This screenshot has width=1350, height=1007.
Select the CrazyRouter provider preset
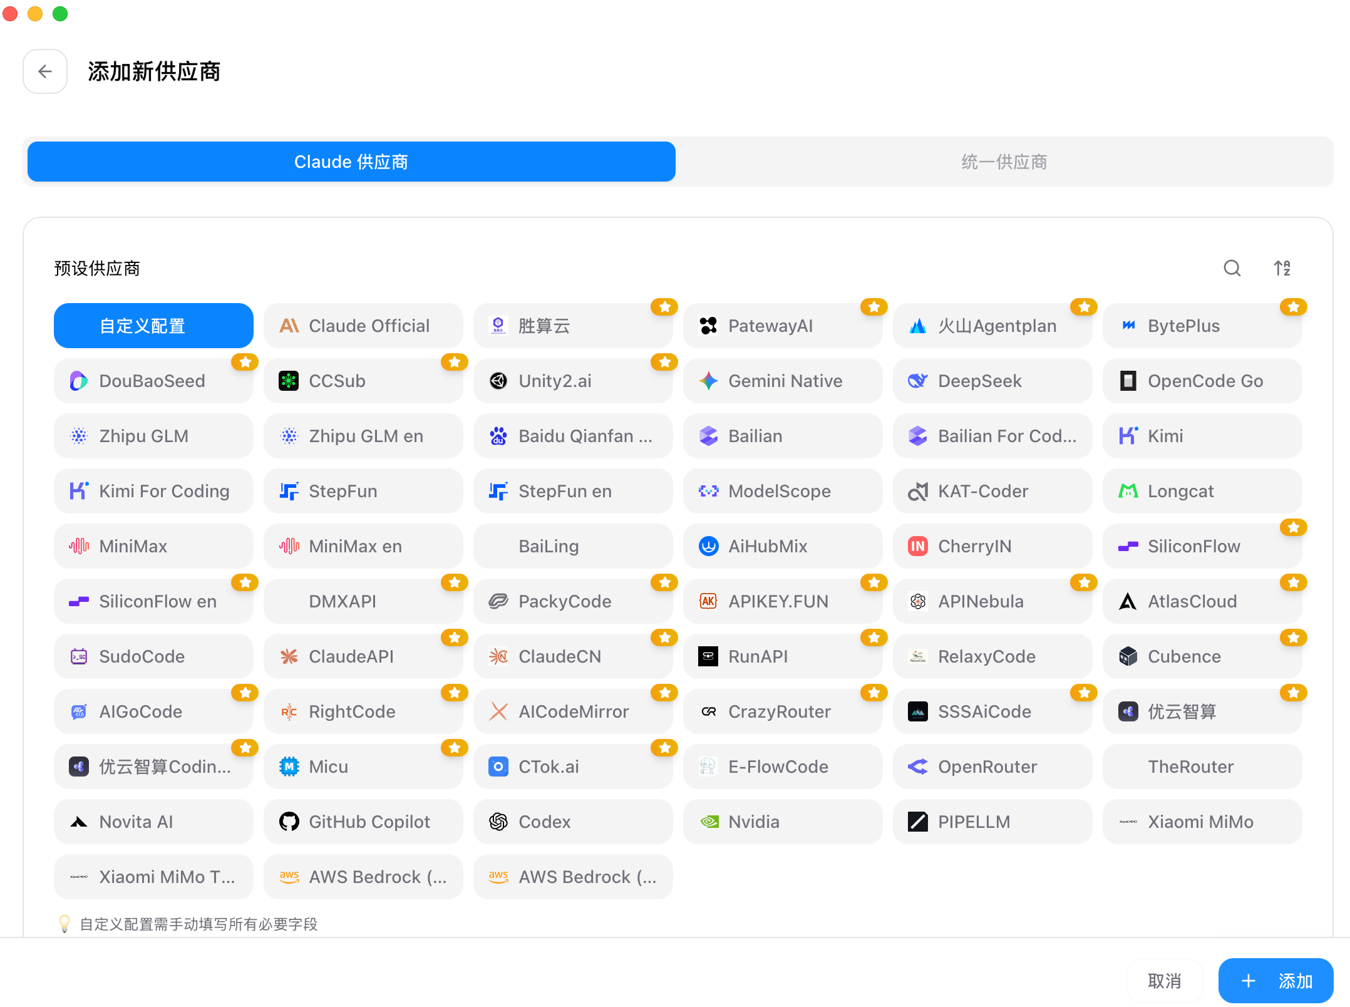(783, 711)
